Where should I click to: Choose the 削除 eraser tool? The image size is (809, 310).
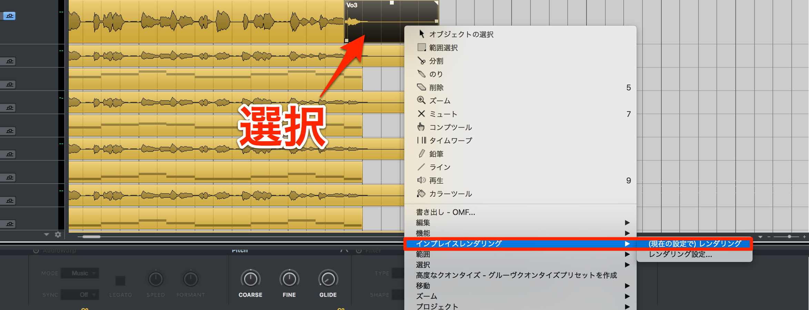521,87
